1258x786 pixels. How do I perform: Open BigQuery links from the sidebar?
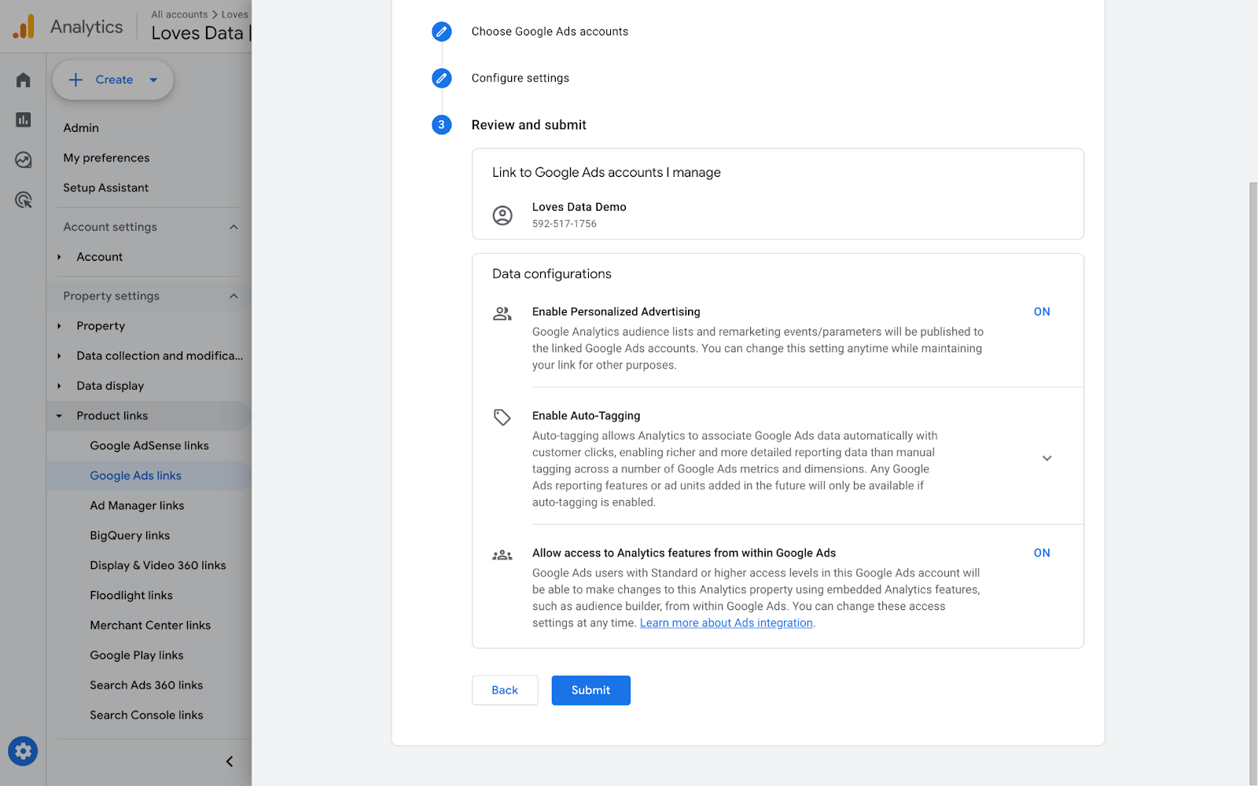tap(130, 535)
